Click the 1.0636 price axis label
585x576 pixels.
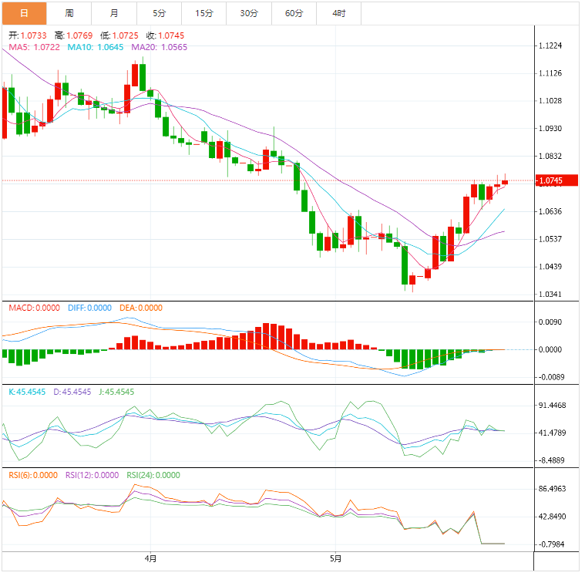click(550, 211)
